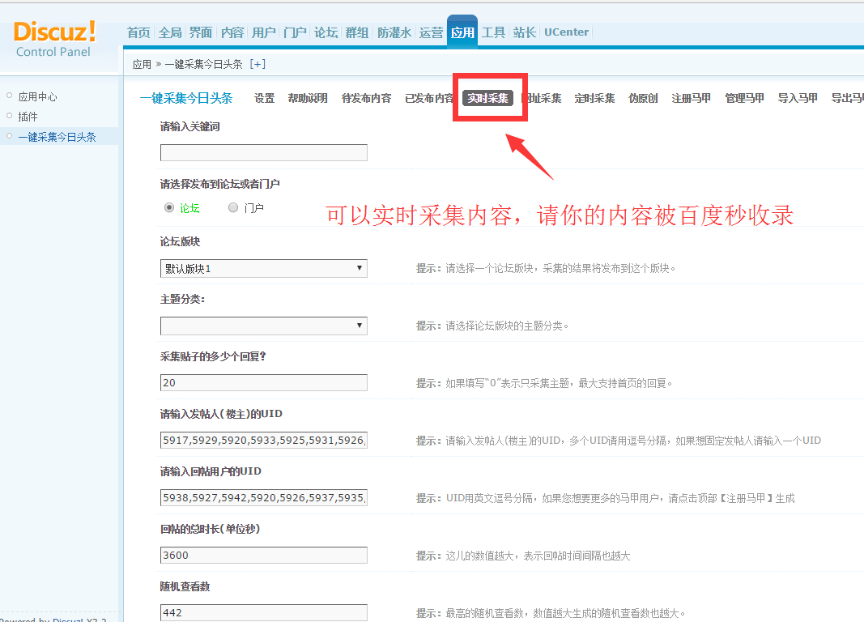Viewport: 864px width, 622px height.
Task: Click the 一键采集今日头条 plugin title
Action: point(186,98)
